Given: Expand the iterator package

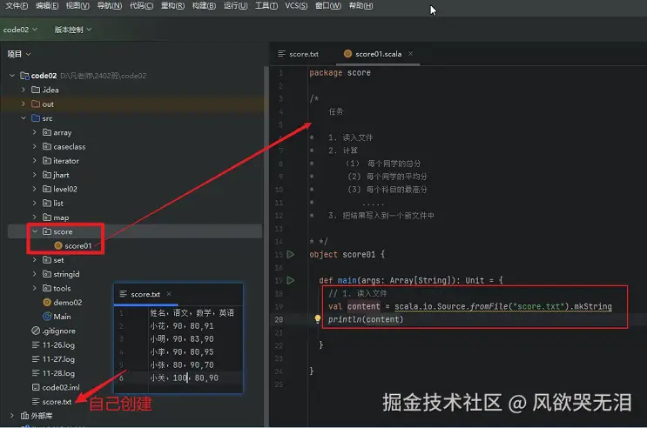Looking at the screenshot, I should 35,161.
